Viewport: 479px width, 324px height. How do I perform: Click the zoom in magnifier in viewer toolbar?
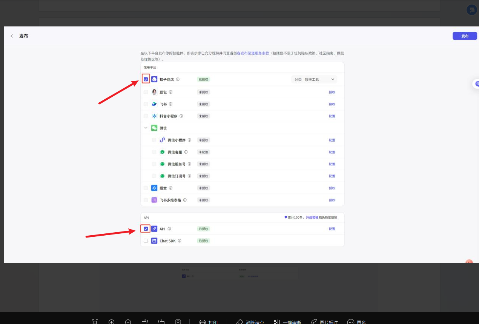(x=112, y=322)
